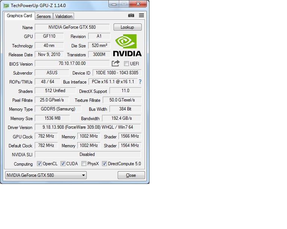Click the Lookup button
This screenshot has width=287, height=229.
(x=127, y=27)
